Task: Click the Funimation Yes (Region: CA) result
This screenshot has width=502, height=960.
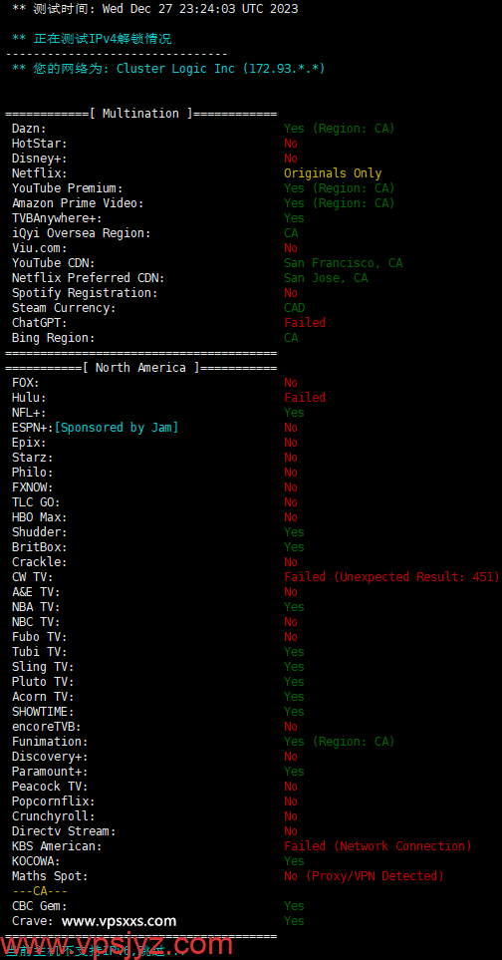Action: (340, 742)
